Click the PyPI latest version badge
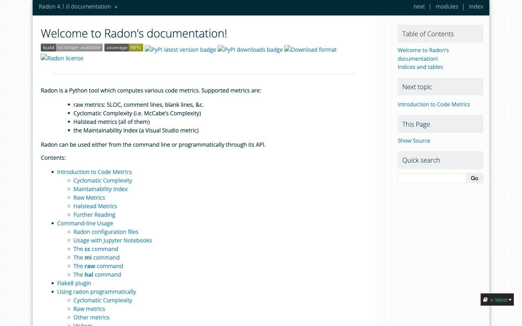This screenshot has width=522, height=326. 180,49
